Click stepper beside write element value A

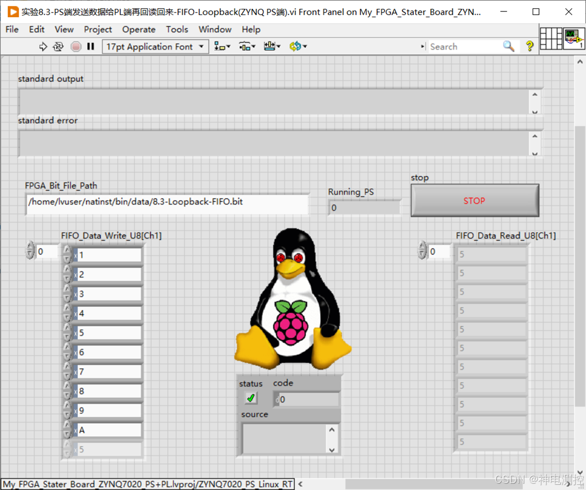(x=67, y=429)
